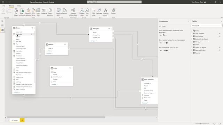
Task: Open Linguistic schema options
Action: [x=106, y=12]
